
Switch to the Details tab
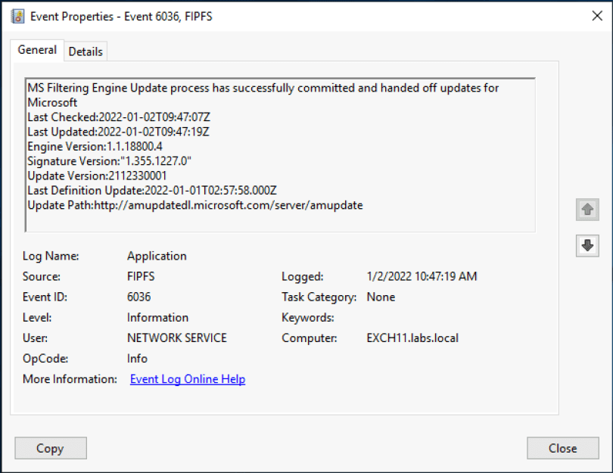[x=86, y=51]
